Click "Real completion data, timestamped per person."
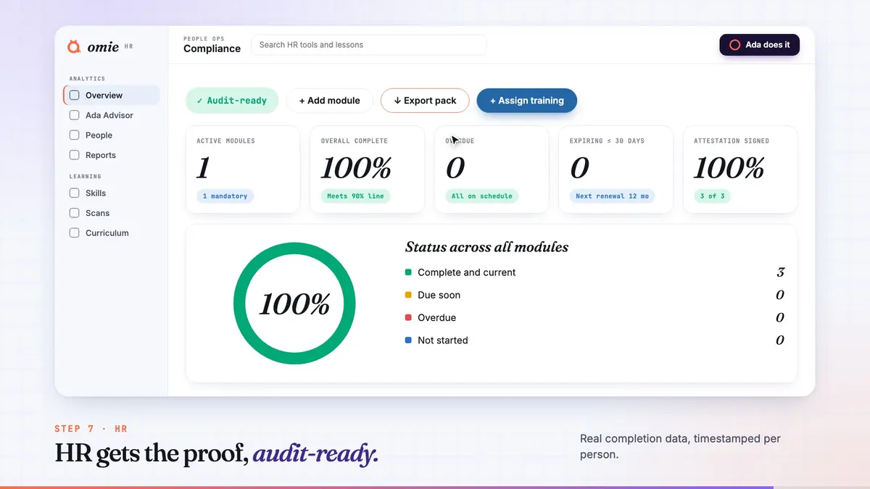Screen dimensions: 870x489 tap(680, 448)
